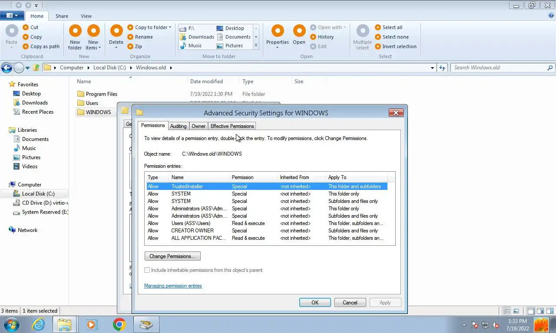The width and height of the screenshot is (556, 333).
Task: Click Invert selection in ribbon
Action: 396,46
